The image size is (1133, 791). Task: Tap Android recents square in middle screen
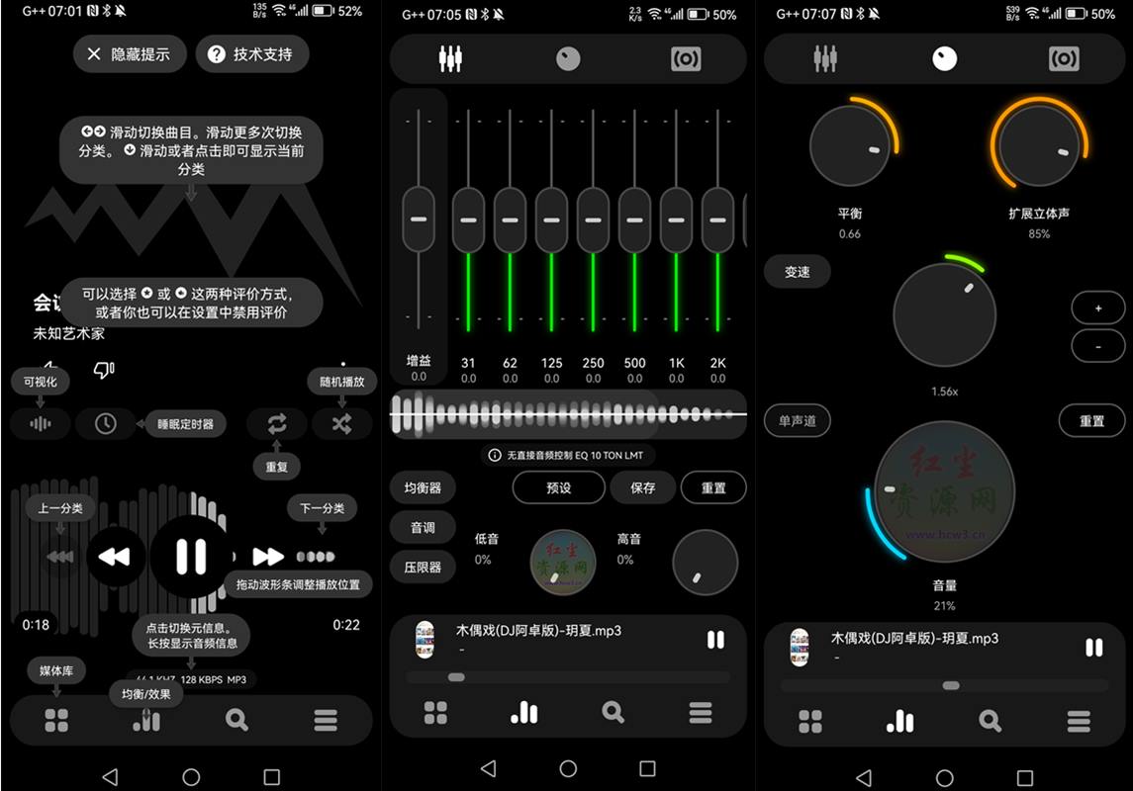click(x=647, y=768)
